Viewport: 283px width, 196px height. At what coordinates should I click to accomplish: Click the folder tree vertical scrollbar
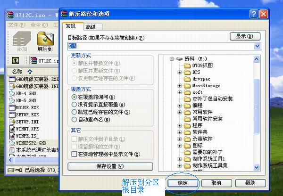point(257,113)
